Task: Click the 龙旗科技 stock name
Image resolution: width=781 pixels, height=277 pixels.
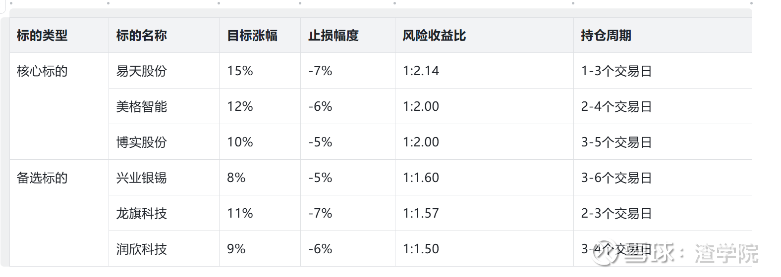Action: [x=141, y=214]
